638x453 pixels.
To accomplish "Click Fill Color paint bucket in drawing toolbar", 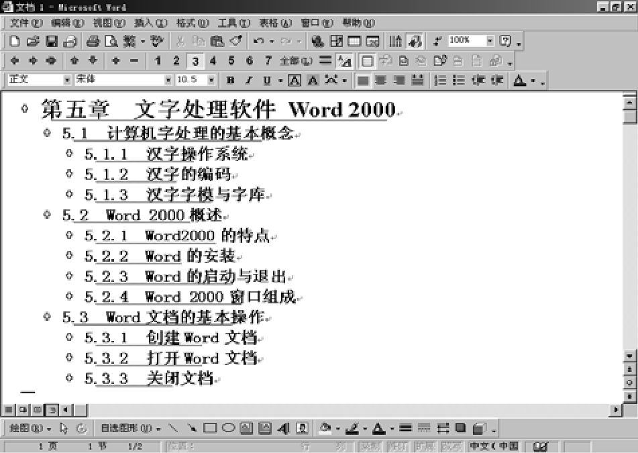I will click(x=325, y=428).
